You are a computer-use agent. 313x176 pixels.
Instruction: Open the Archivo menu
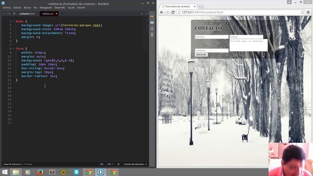coord(7,8)
